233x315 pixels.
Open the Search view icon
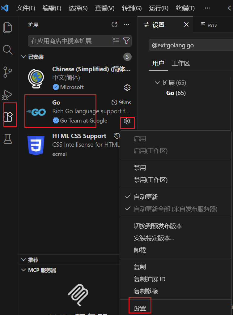[x=8, y=50]
